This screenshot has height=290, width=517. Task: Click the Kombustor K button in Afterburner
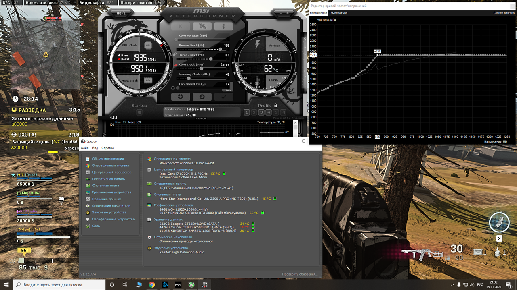(x=180, y=27)
